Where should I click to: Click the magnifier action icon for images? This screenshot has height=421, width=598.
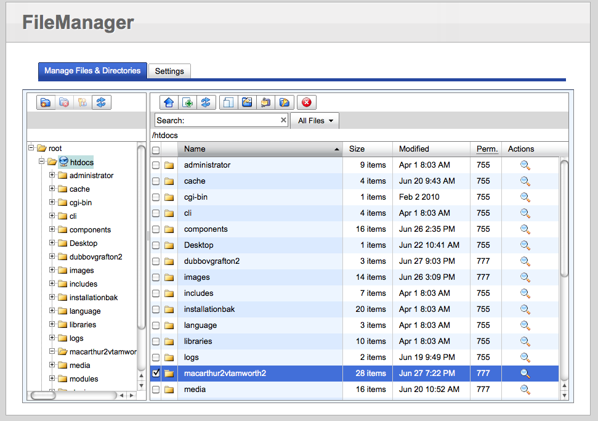pyautogui.click(x=525, y=277)
